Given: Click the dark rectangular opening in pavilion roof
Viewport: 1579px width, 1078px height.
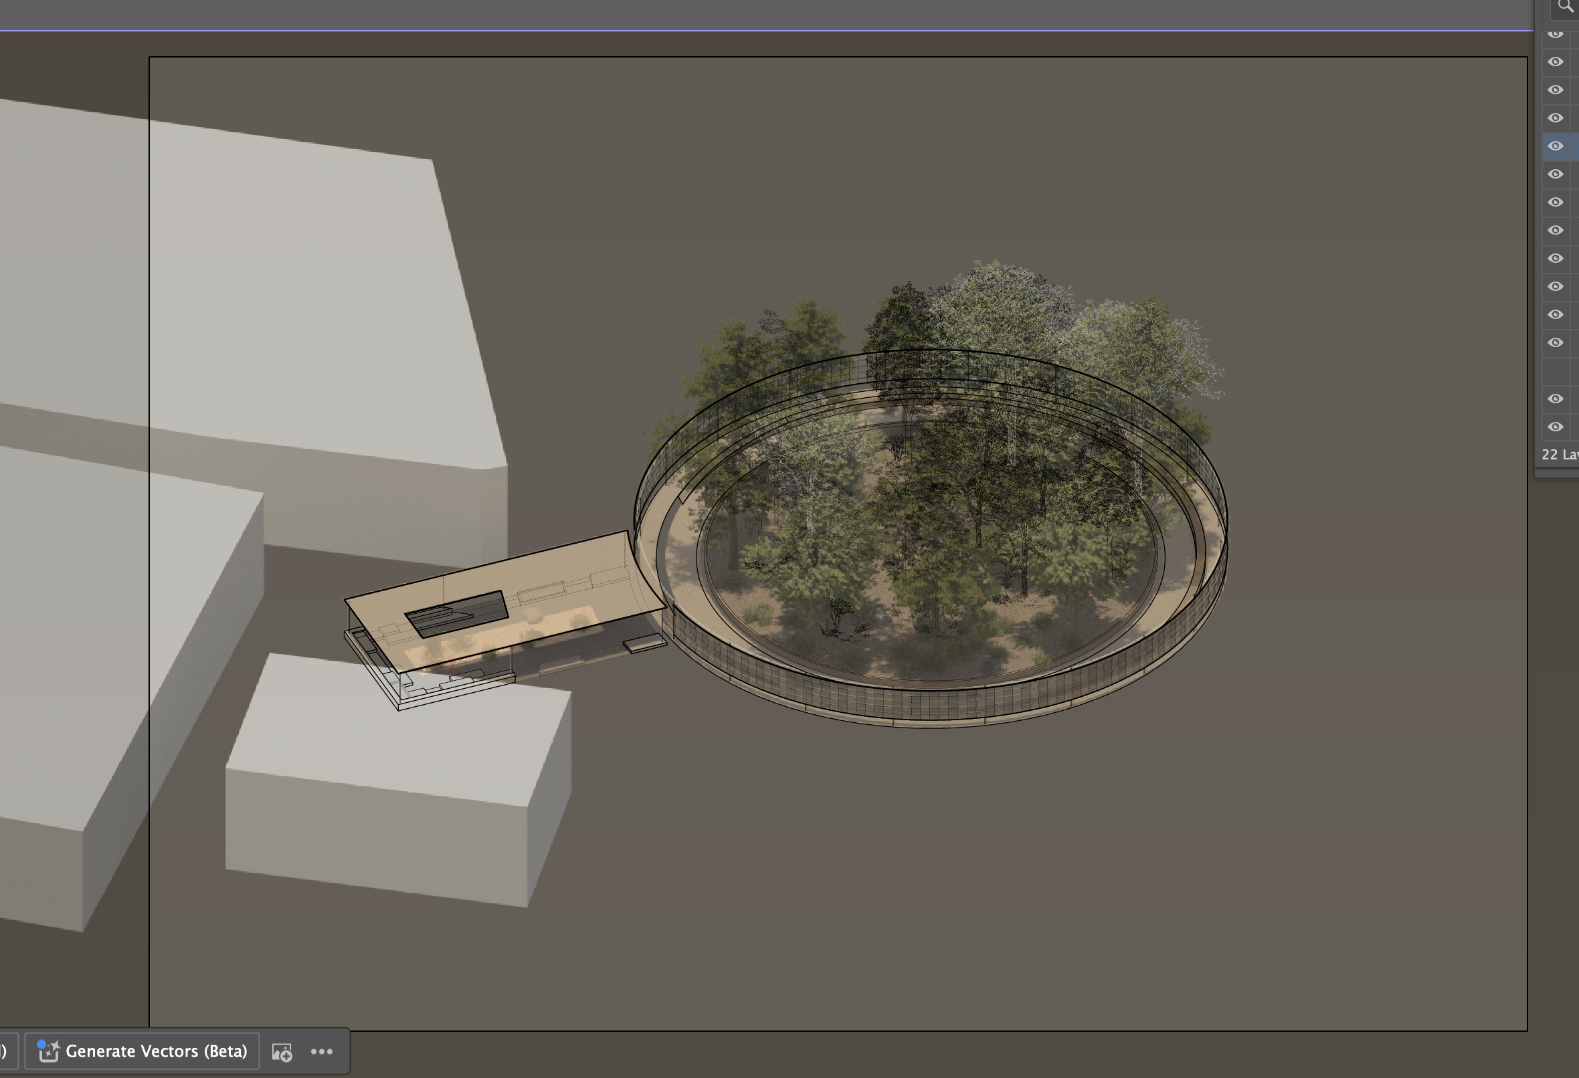Looking at the screenshot, I should click(456, 613).
